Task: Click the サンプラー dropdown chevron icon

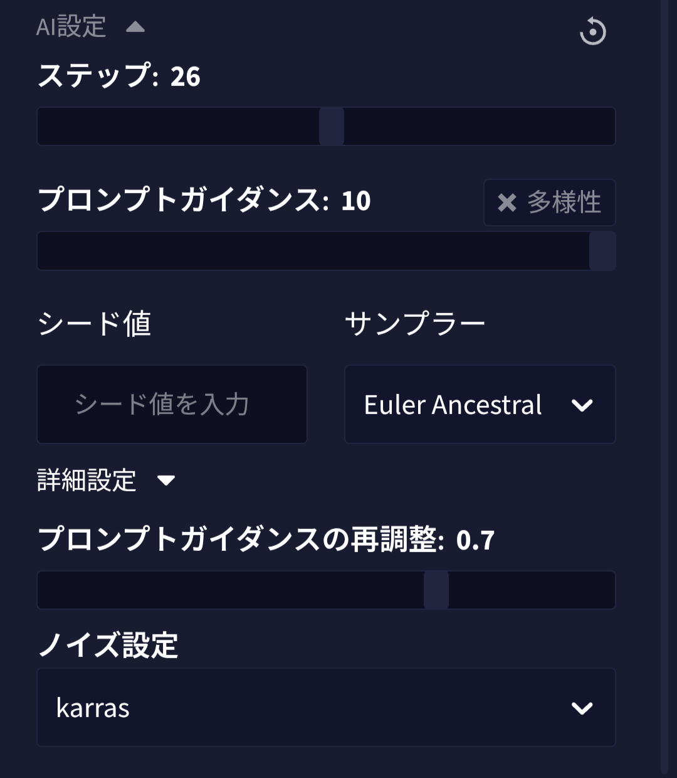Action: (x=582, y=405)
